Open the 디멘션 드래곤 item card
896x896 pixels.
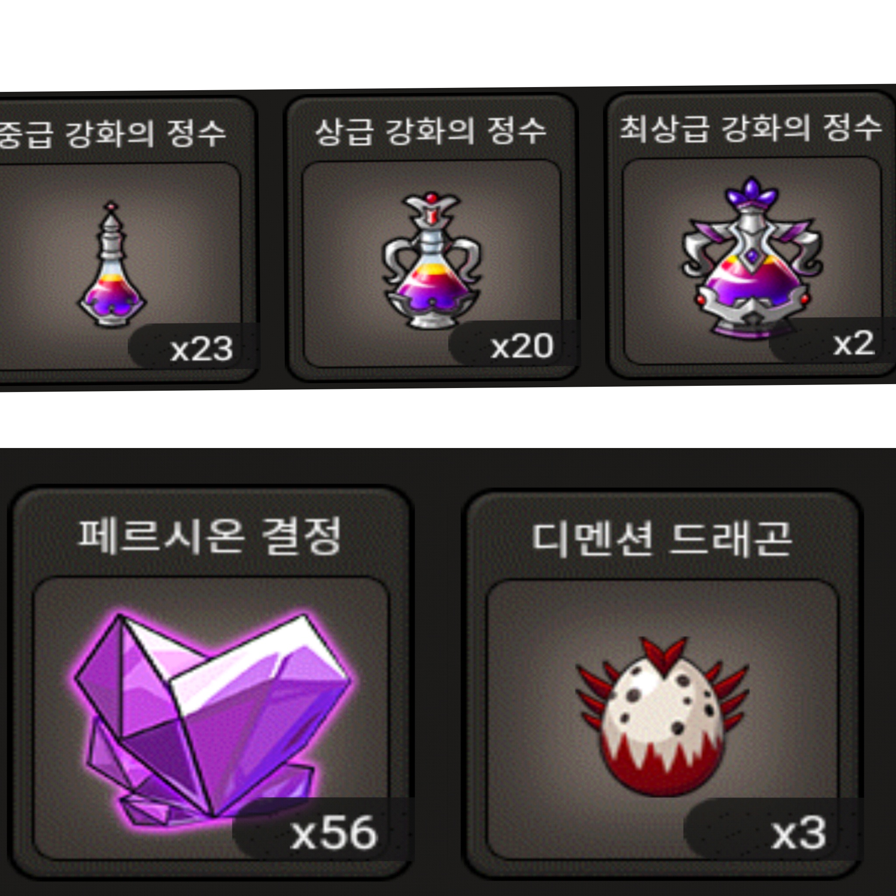pos(663,686)
